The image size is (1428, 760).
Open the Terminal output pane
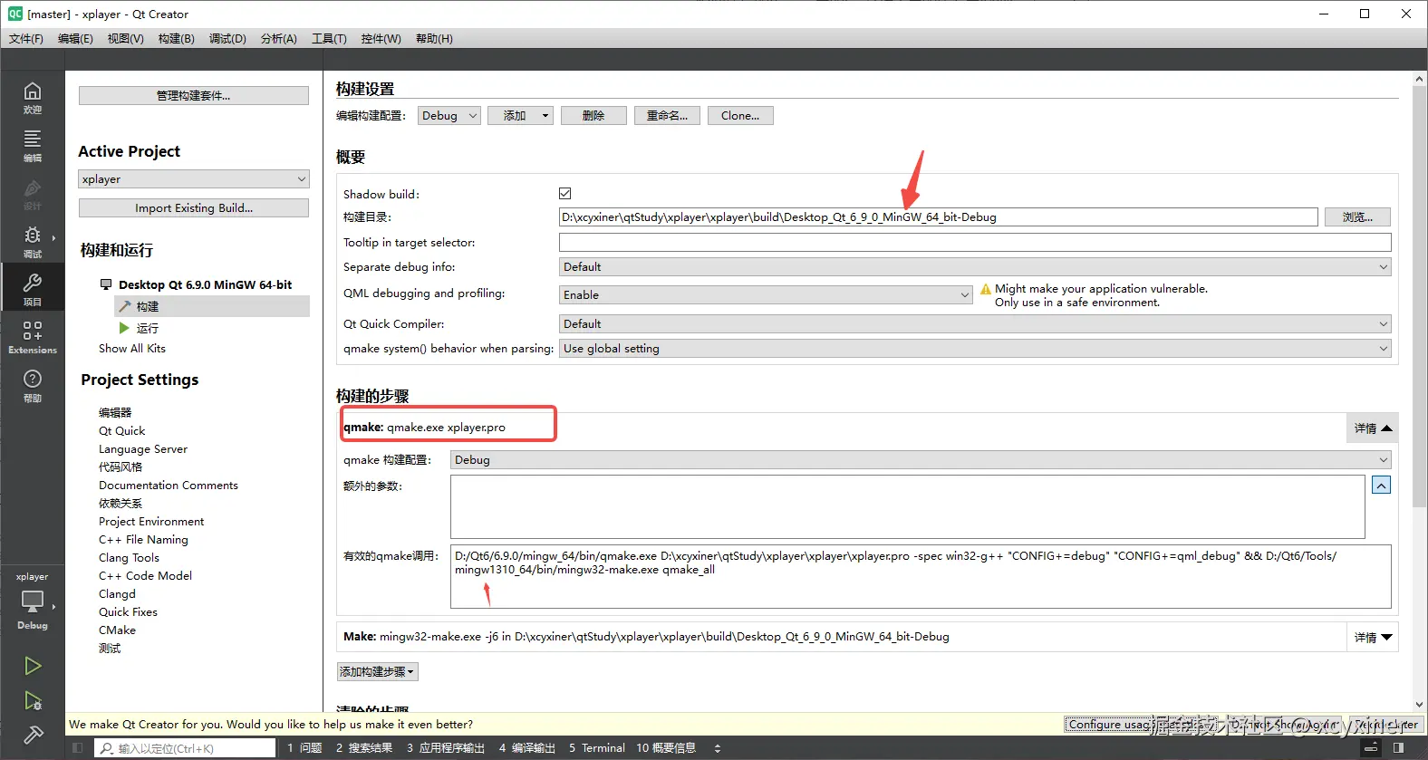(597, 748)
